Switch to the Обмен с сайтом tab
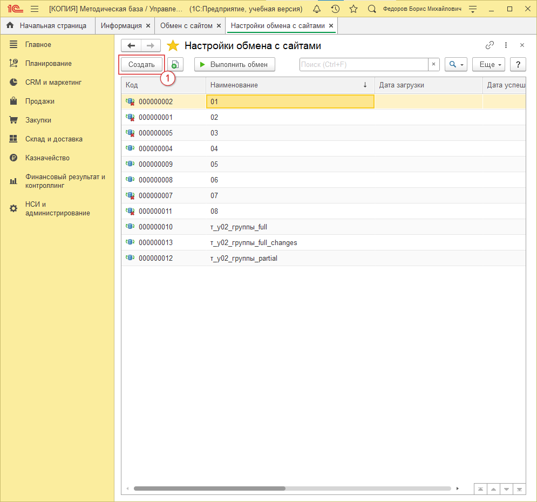Image resolution: width=537 pixels, height=502 pixels. click(187, 25)
